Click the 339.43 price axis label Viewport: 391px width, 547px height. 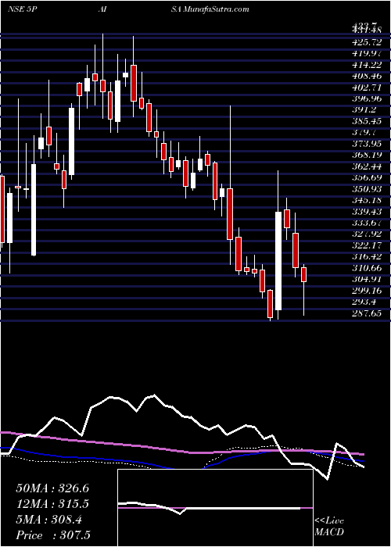pos(367,212)
